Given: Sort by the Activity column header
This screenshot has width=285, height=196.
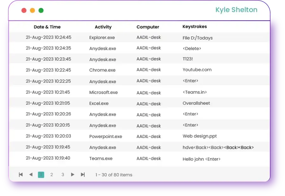Looking at the screenshot, I should (x=103, y=27).
